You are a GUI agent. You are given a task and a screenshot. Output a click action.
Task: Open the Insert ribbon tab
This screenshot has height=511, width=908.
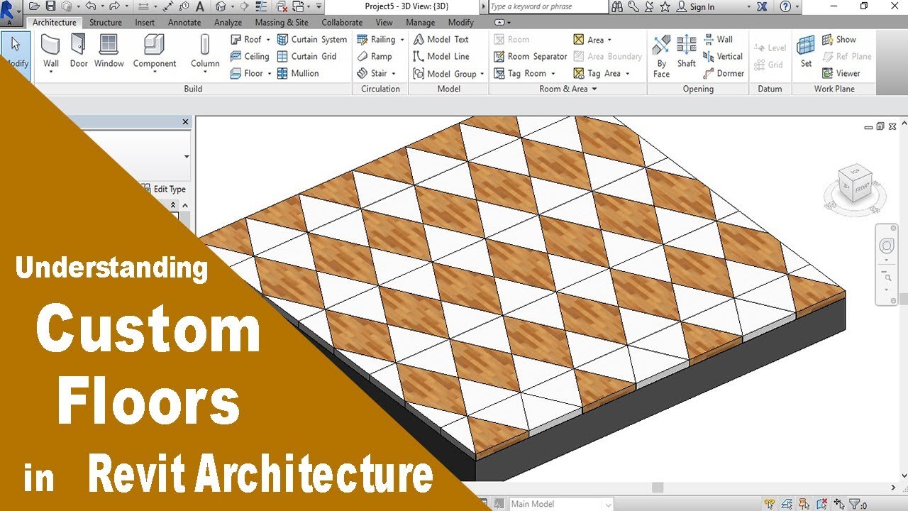tap(145, 23)
